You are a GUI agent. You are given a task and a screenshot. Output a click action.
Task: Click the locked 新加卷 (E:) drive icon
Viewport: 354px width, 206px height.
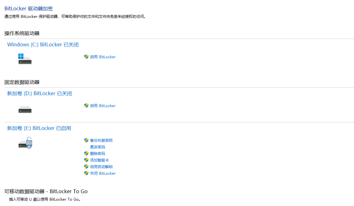25,143
